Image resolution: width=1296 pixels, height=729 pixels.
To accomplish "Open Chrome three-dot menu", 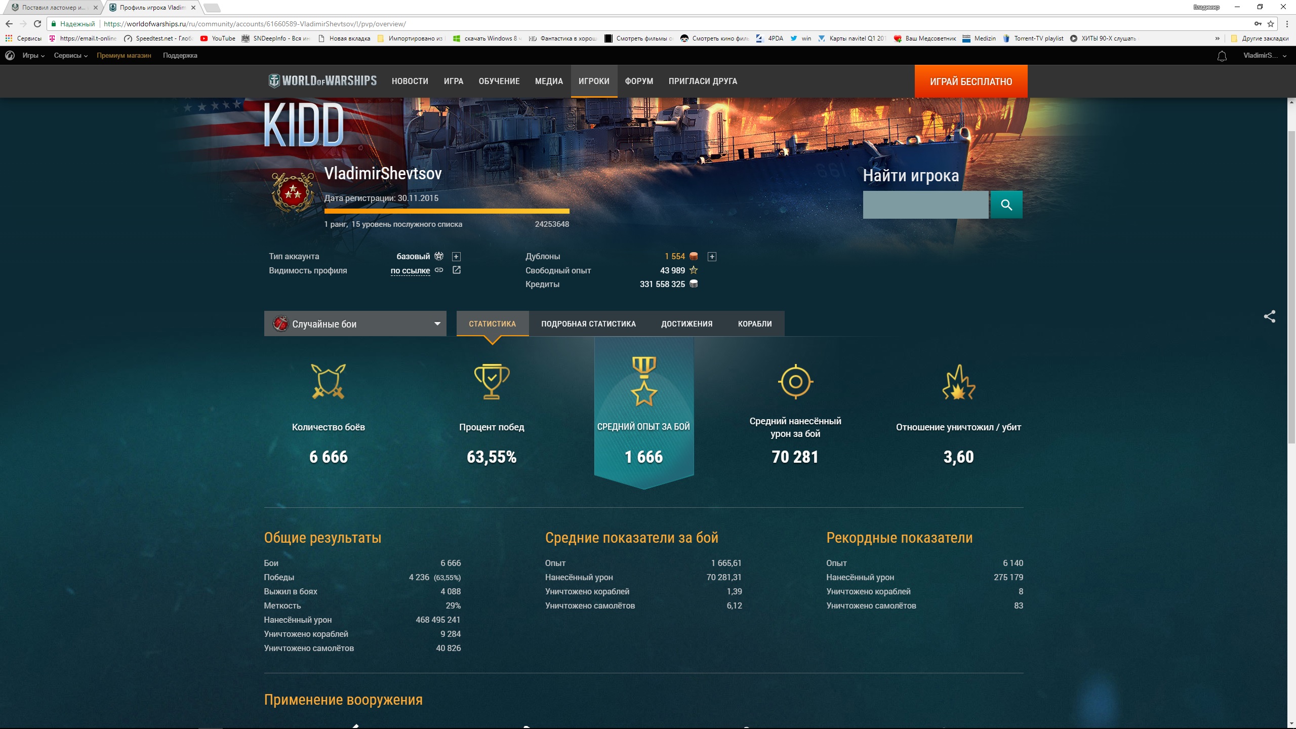I will coord(1287,24).
